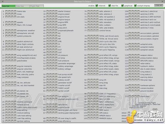Enable disk file for throttle command row

point(9,102)
